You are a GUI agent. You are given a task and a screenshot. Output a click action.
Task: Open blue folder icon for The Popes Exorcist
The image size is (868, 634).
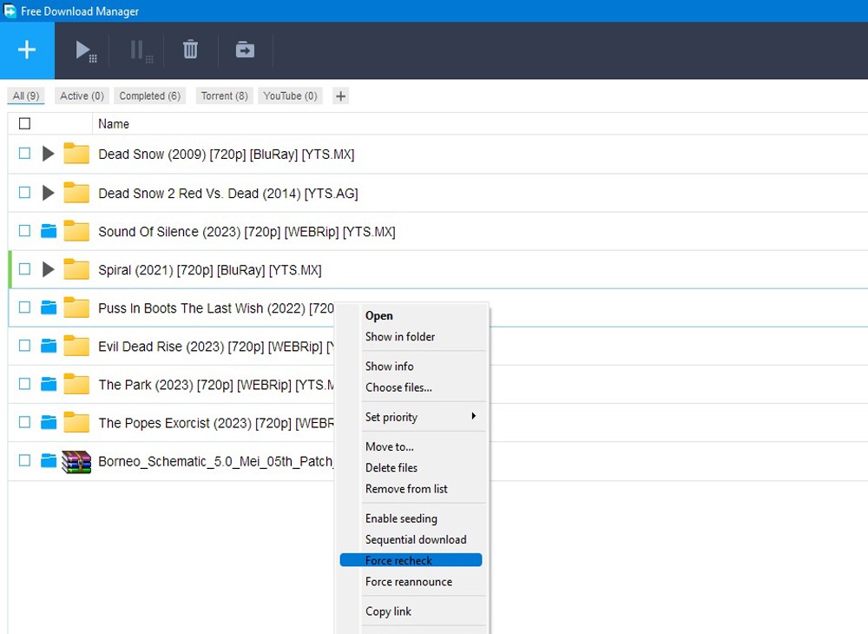49,422
